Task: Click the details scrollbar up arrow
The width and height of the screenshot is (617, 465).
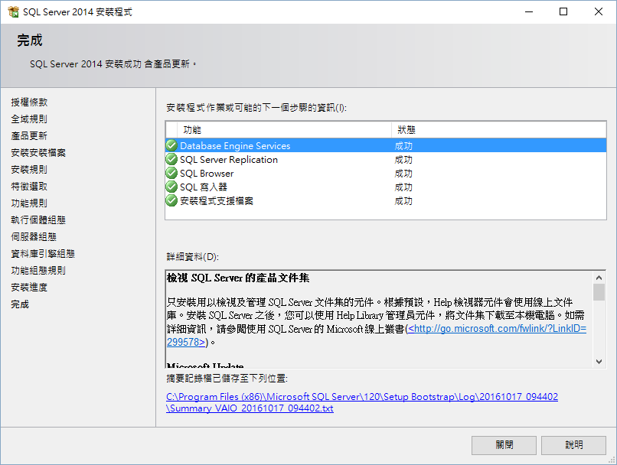Action: [x=599, y=278]
